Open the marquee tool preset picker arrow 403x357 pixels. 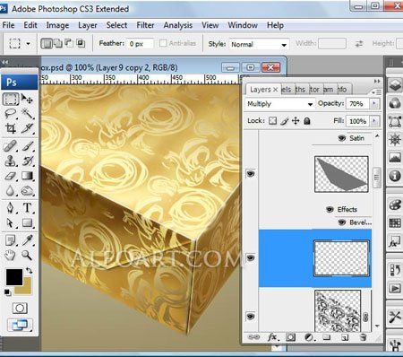click(28, 44)
